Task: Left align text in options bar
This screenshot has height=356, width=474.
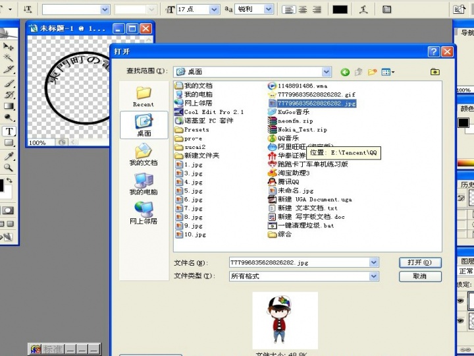Action: point(289,9)
